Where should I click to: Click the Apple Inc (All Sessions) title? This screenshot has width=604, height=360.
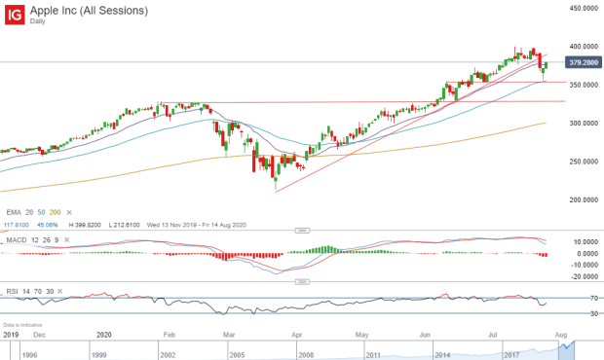pyautogui.click(x=89, y=11)
